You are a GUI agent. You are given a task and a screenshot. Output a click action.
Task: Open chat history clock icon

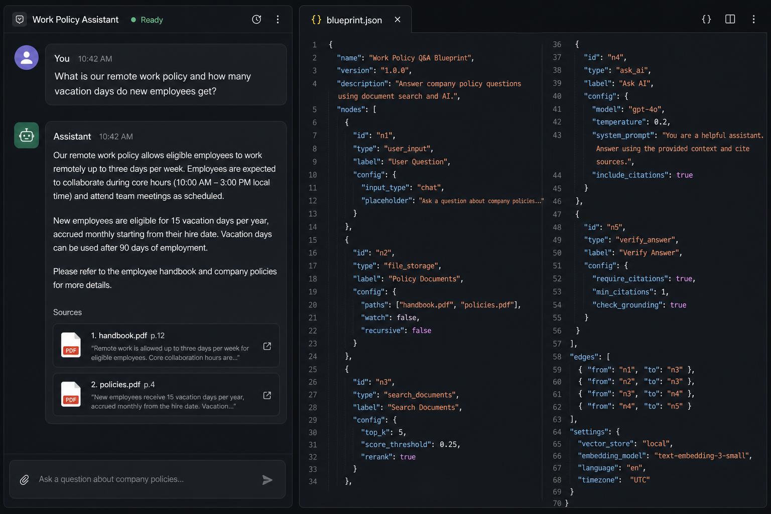tap(256, 20)
